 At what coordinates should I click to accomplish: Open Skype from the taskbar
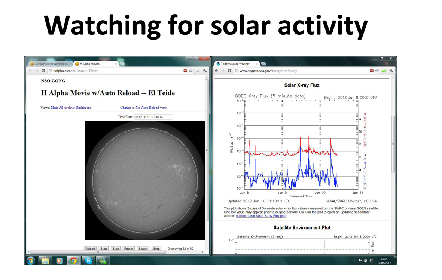(88, 261)
